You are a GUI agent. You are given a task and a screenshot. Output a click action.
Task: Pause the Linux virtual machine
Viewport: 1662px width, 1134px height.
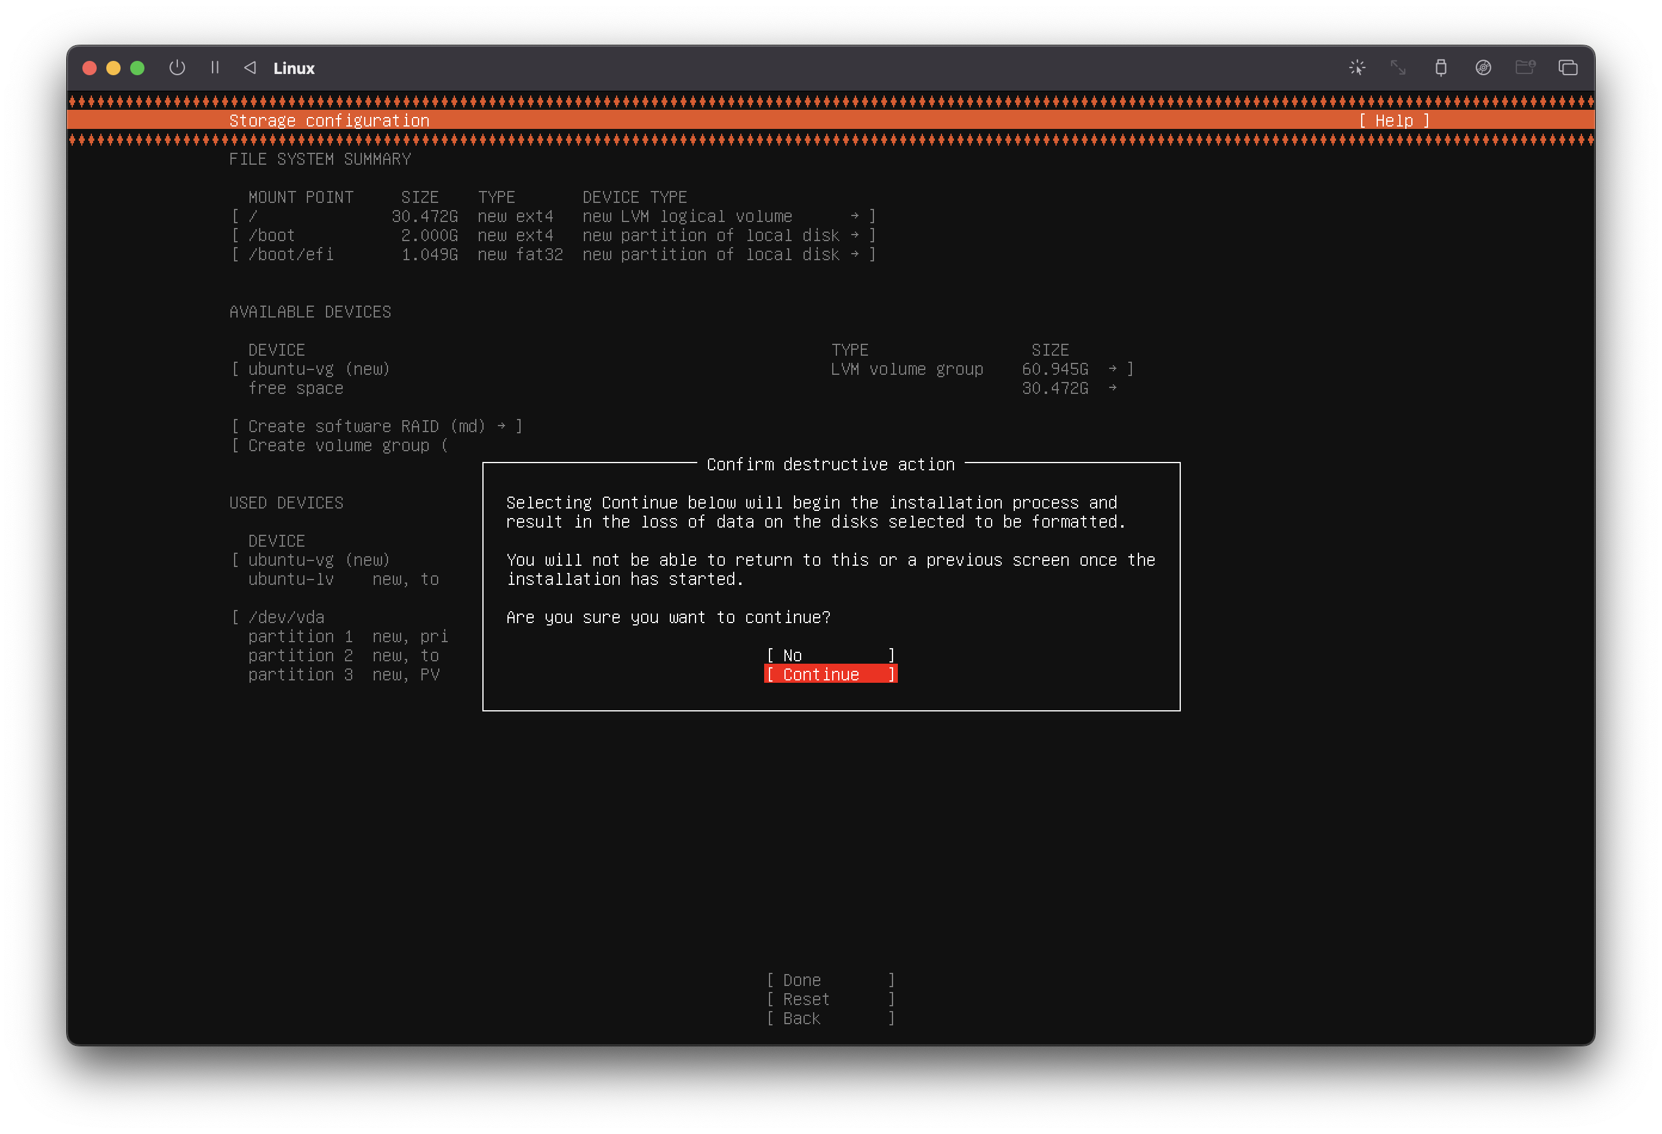tap(214, 68)
